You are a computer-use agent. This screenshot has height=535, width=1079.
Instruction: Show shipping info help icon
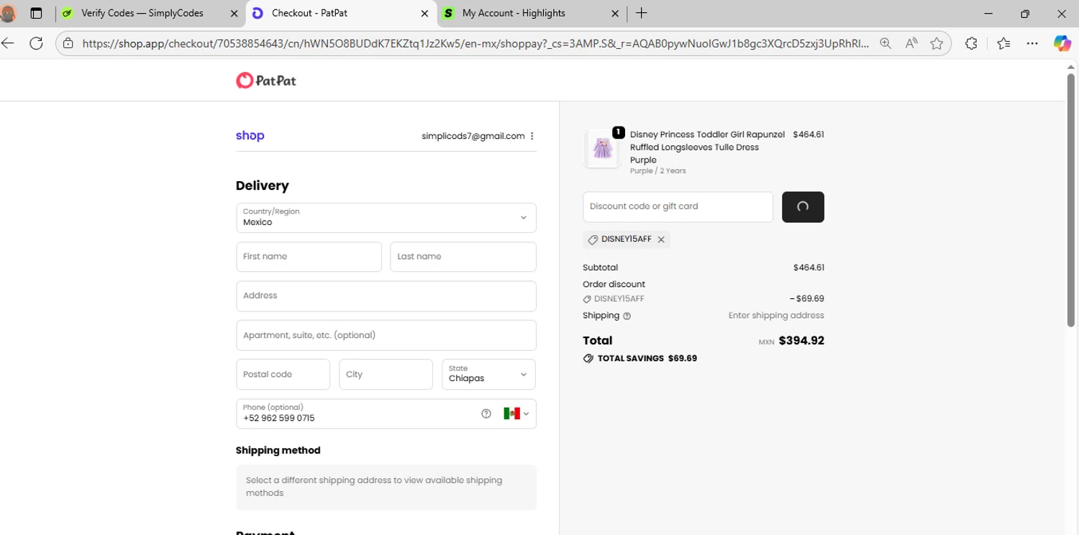(x=627, y=316)
